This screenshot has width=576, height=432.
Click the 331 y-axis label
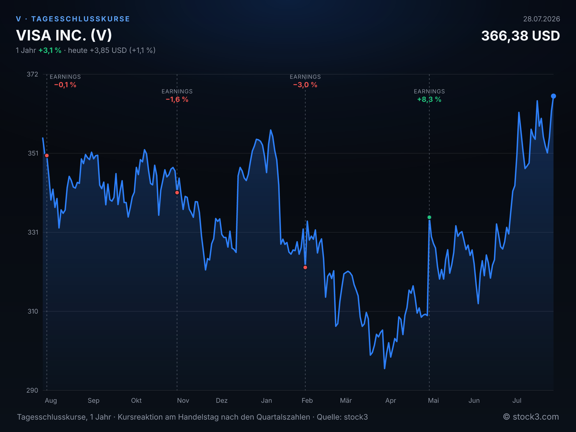click(33, 232)
